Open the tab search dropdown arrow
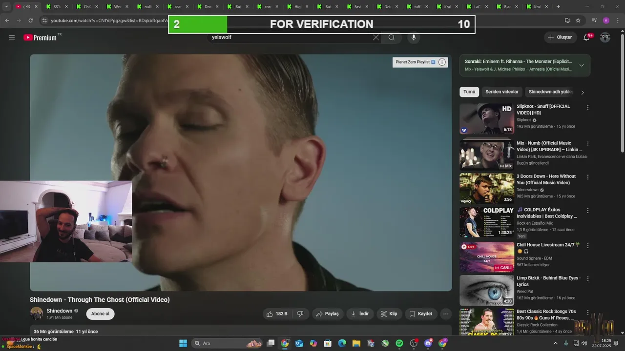Viewport: 625px width, 351px height. tap(6, 7)
